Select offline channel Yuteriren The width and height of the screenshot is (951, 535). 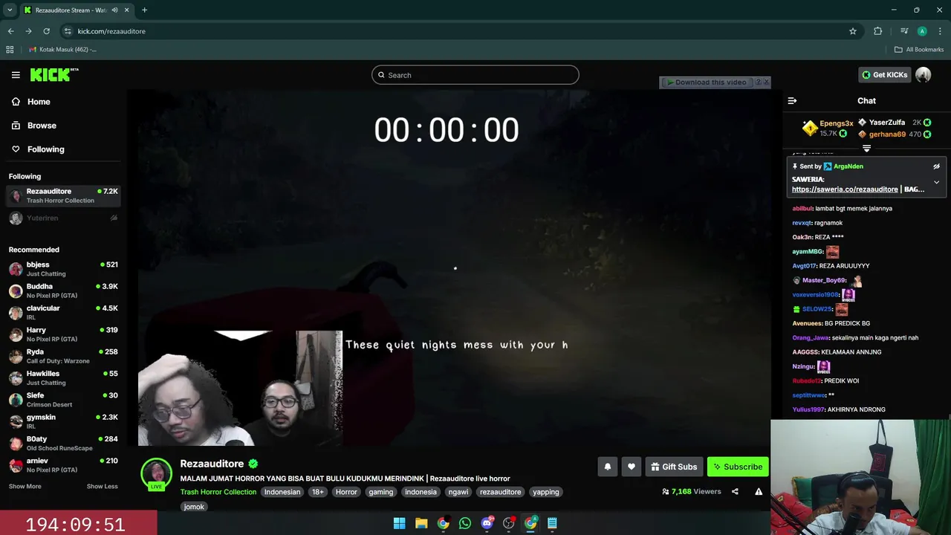(x=63, y=218)
